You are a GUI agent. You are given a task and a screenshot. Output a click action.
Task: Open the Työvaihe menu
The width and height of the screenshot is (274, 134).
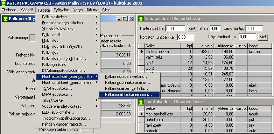(x=61, y=10)
